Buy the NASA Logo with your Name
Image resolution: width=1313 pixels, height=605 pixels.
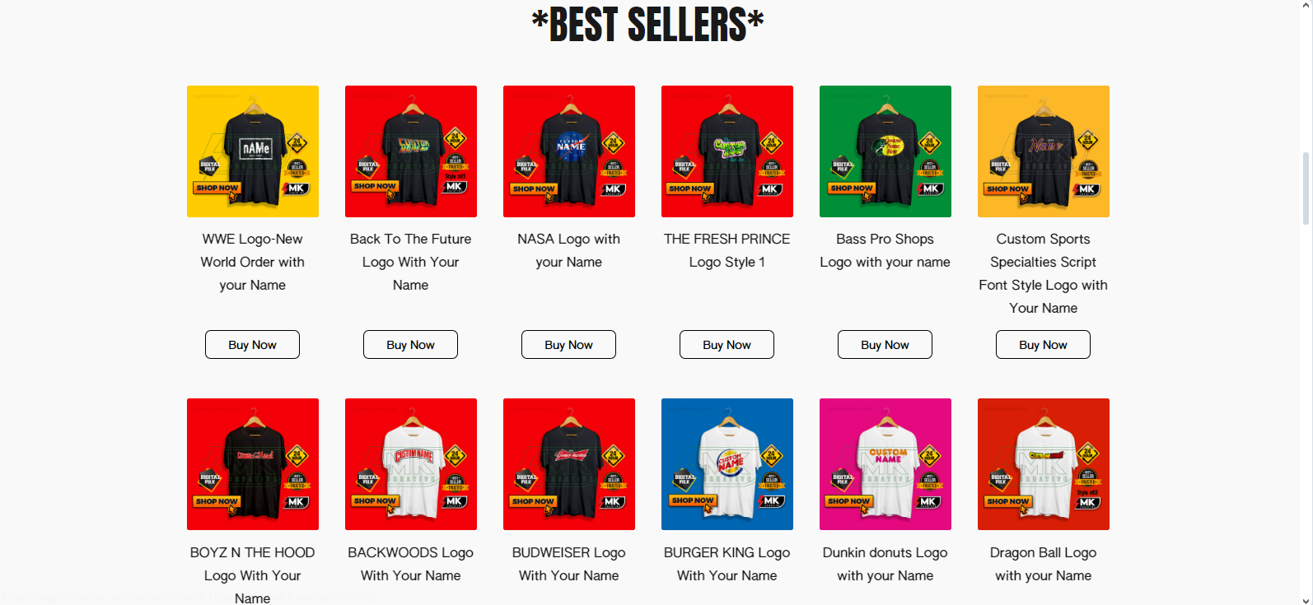click(x=568, y=345)
